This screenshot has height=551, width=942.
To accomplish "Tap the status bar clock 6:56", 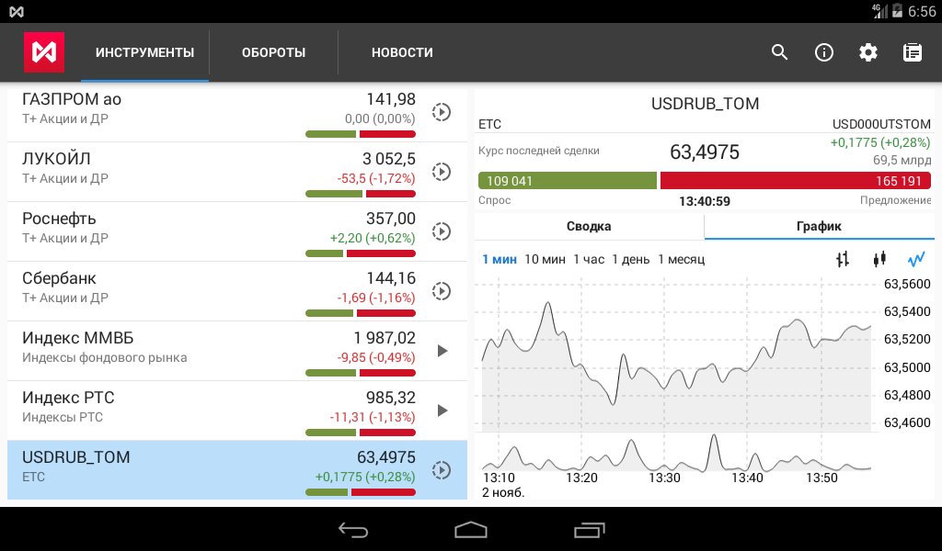I will (x=922, y=11).
